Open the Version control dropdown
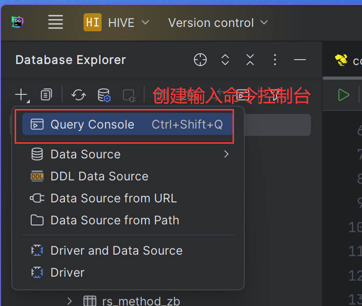This screenshot has width=362, height=306. [218, 23]
